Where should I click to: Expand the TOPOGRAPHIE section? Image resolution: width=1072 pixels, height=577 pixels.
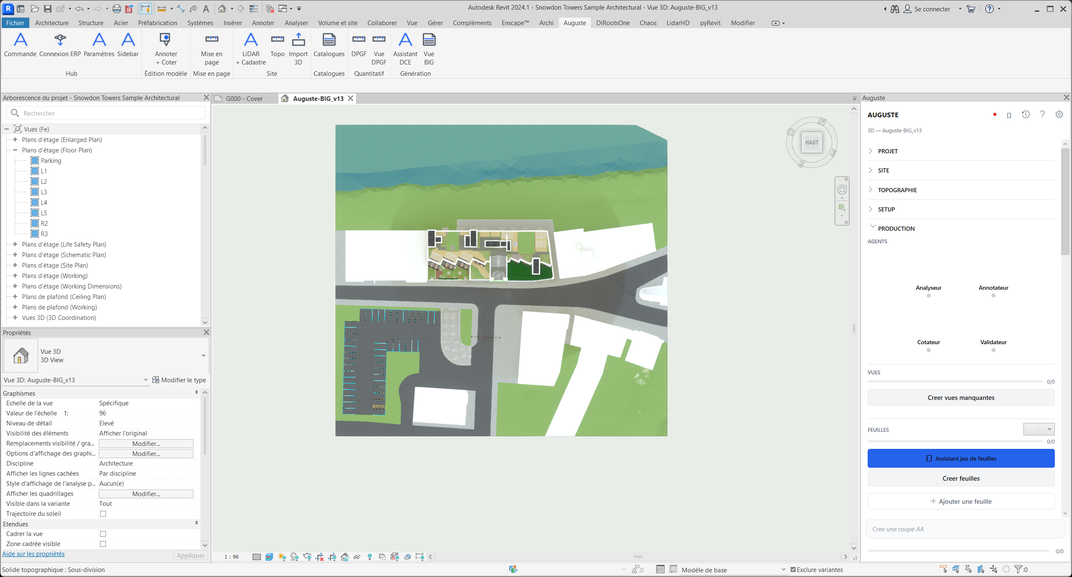(x=897, y=190)
